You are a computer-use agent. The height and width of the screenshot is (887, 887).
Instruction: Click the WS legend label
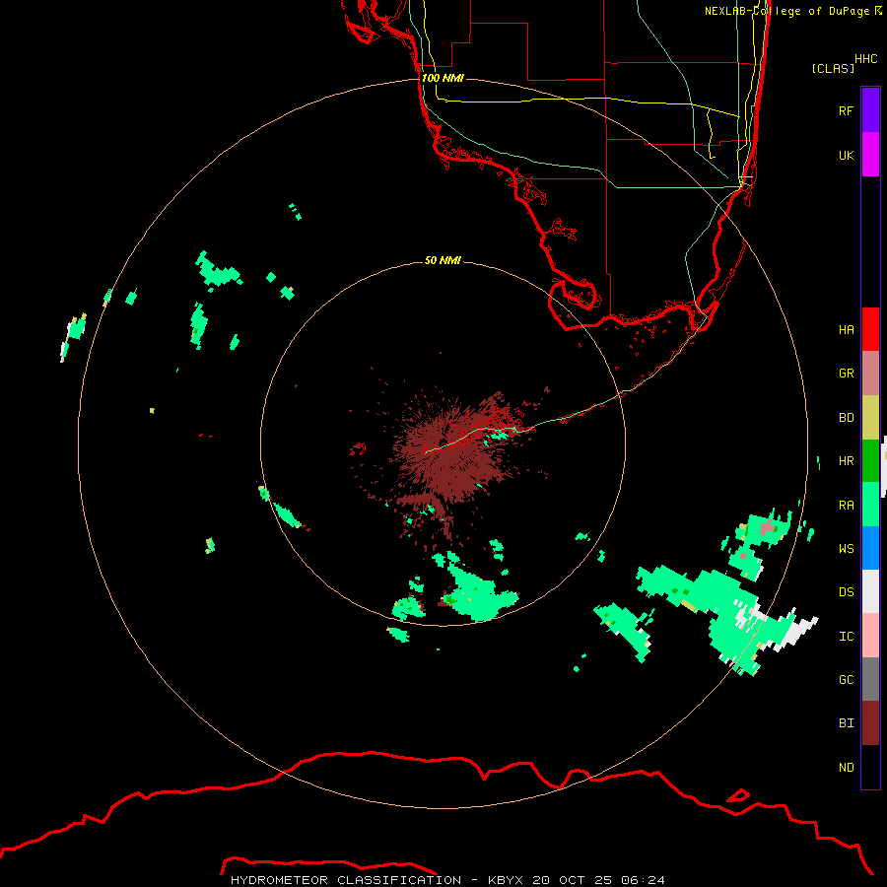coord(846,548)
